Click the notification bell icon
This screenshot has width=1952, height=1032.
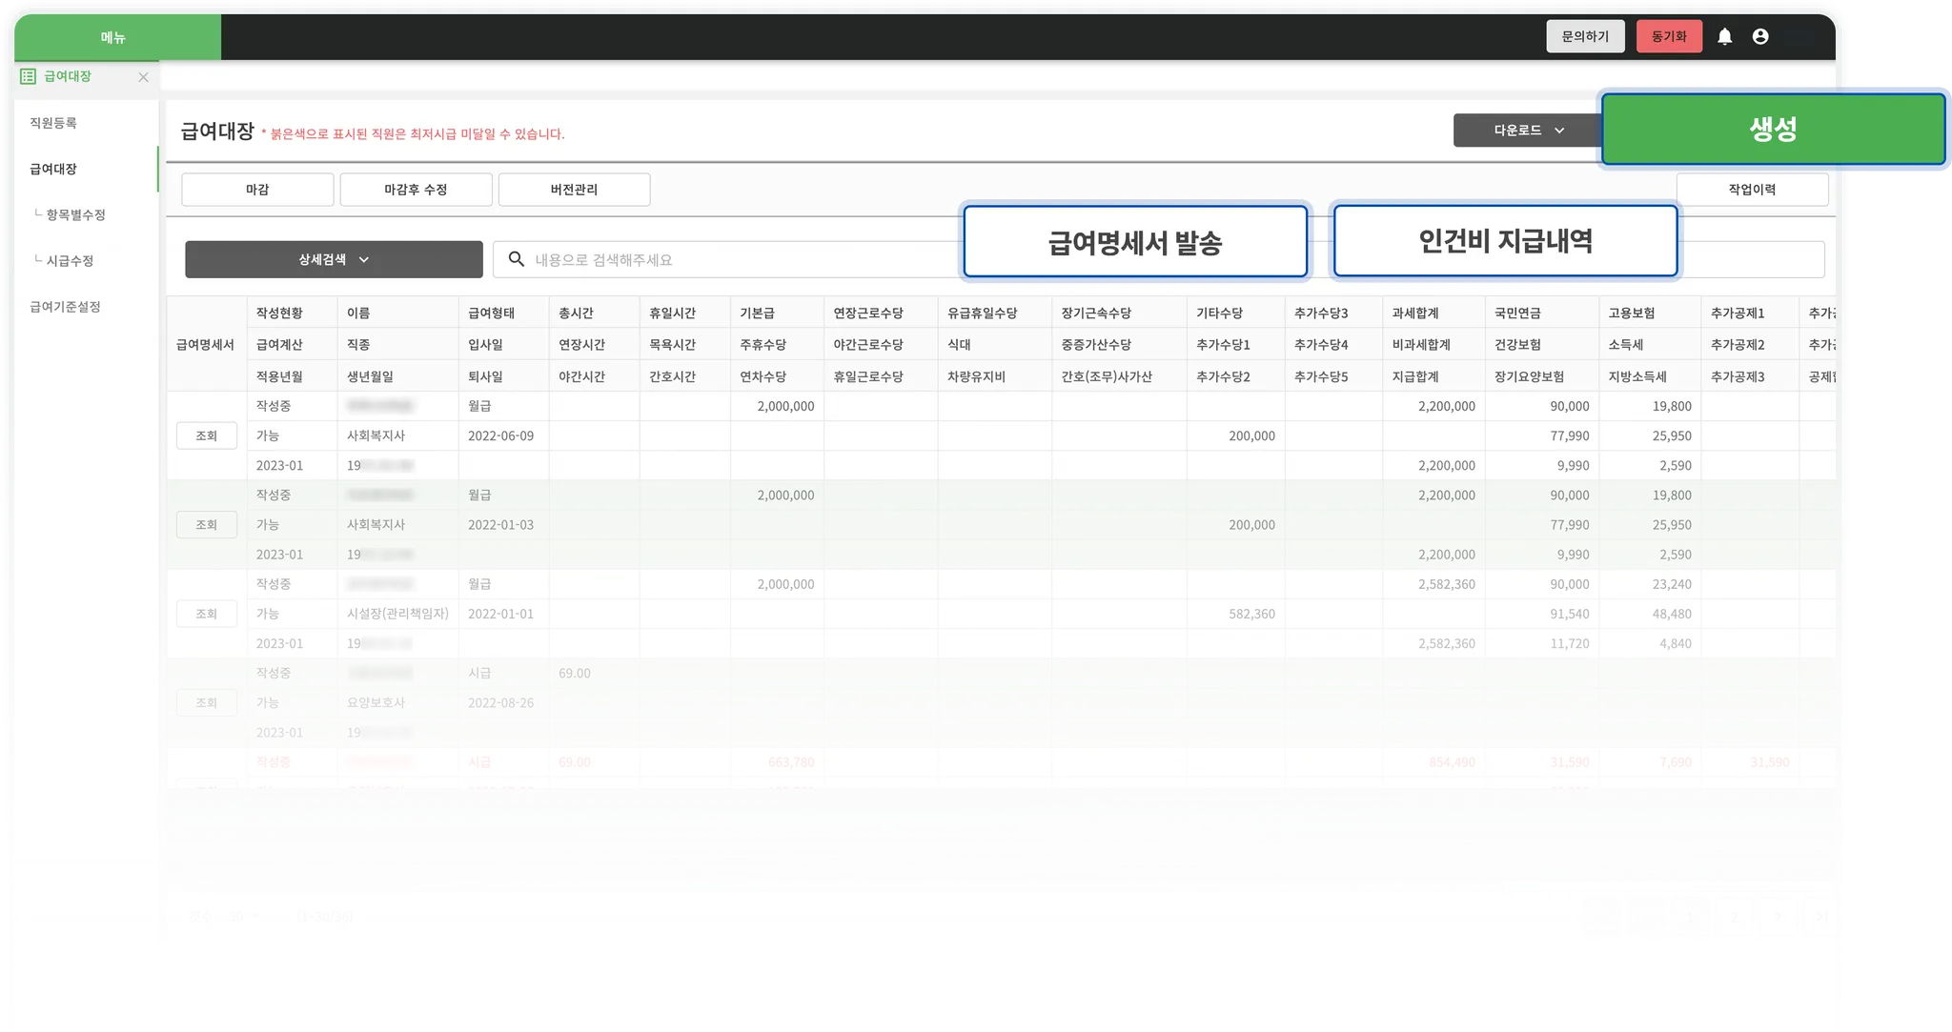click(x=1724, y=36)
